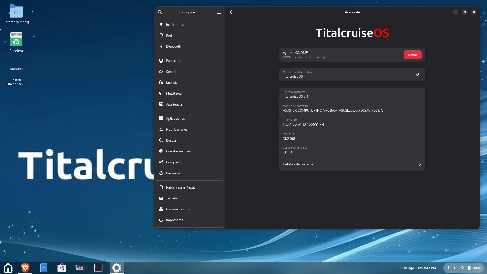
Task: Edit device name with the pencil icon
Action: coord(418,75)
